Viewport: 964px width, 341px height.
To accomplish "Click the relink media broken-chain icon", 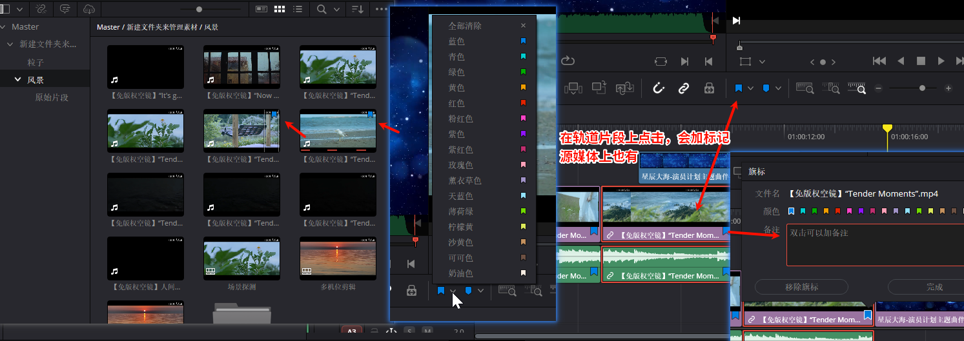I will (42, 9).
